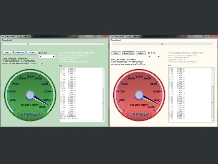Screen dimensions: 218x164
Task: Click Queue Depth slider handle in Random Read
Action: [28, 44]
